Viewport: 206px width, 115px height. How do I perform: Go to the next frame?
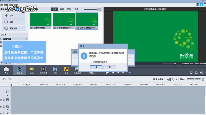tap(123, 73)
